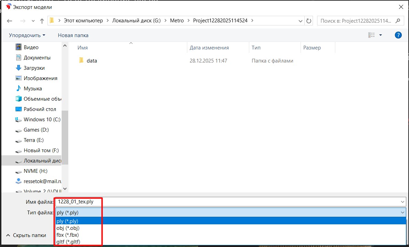Open Объемные объекты in the sidebar
This screenshot has width=409, height=247.
point(42,99)
